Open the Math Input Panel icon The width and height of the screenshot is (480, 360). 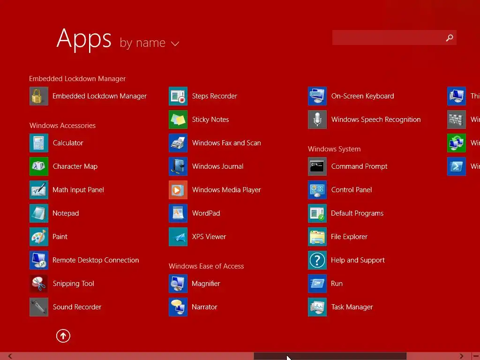[39, 190]
